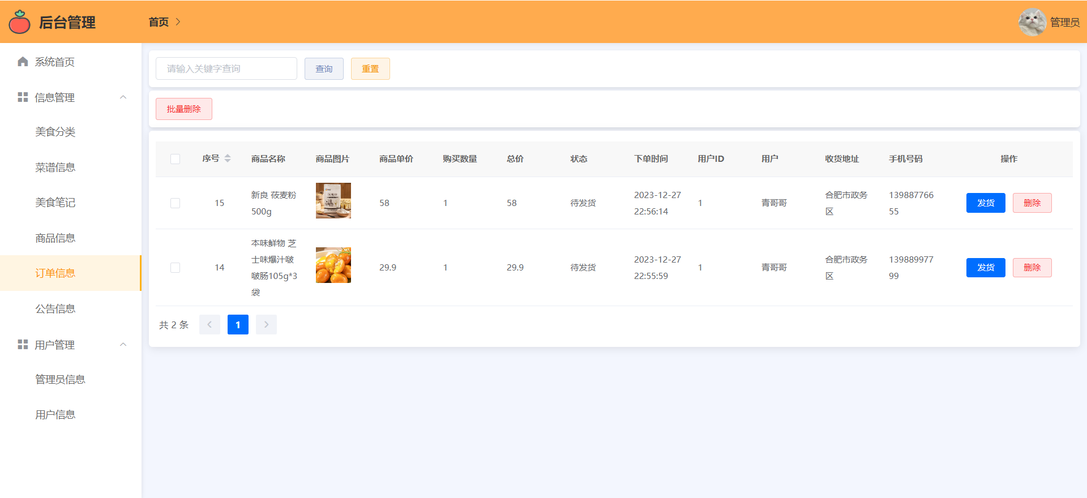Open the 莜麦粉 product thumbnail

coord(333,201)
